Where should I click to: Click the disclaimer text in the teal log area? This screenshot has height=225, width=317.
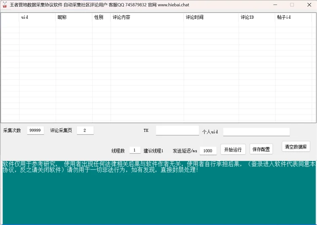tap(159, 167)
